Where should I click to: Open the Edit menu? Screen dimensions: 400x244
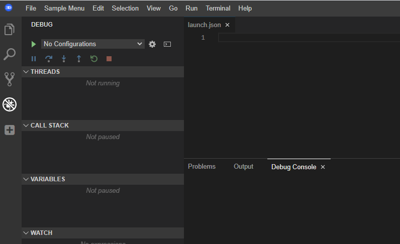pyautogui.click(x=98, y=9)
